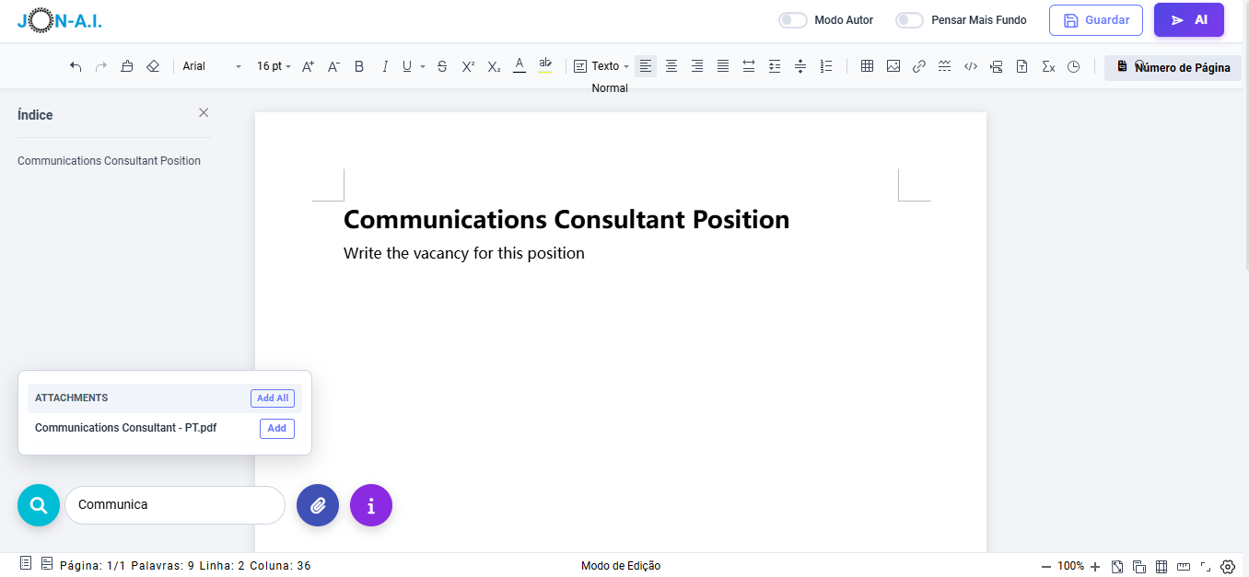Screen dimensions: 1249x577
Task: Pick the font color swatch
Action: [x=519, y=66]
